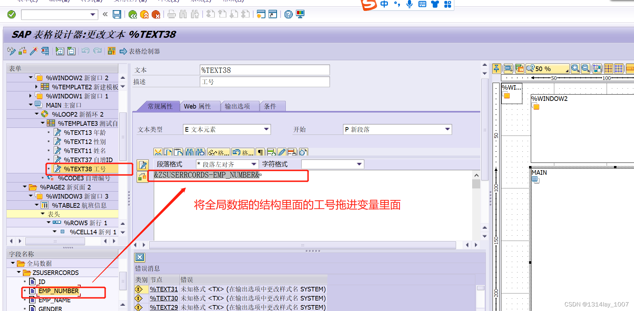Collapse the %PAGE2 新页面 2 node
Image resolution: width=634 pixels, height=311 pixels.
[x=25, y=187]
